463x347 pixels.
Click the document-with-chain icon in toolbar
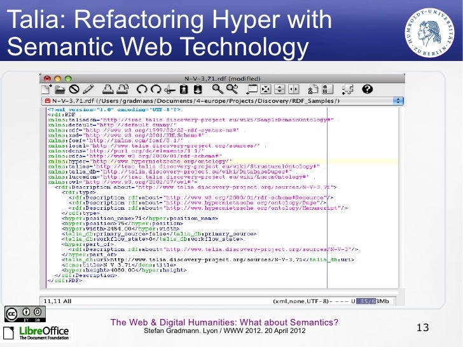pyautogui.click(x=314, y=89)
